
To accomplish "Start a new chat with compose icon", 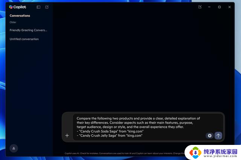I will click(47, 7).
